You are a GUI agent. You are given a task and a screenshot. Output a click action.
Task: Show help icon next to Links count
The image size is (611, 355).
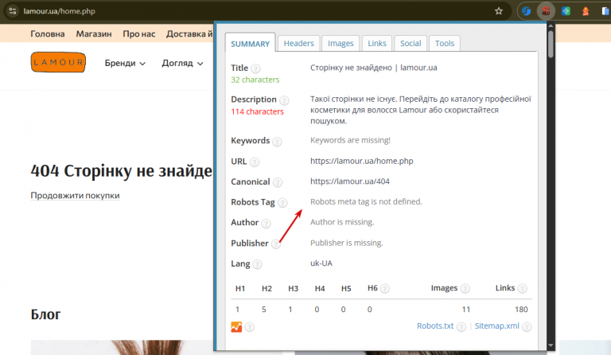(522, 288)
